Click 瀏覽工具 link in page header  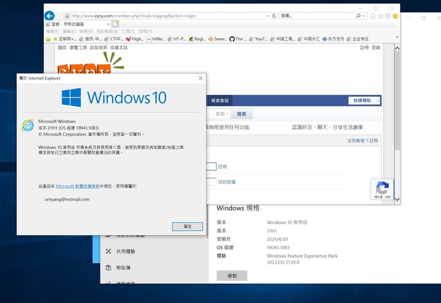pos(78,48)
